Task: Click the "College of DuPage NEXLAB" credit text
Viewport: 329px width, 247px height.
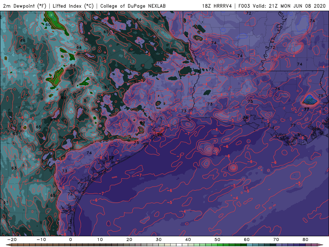Action: coord(133,6)
